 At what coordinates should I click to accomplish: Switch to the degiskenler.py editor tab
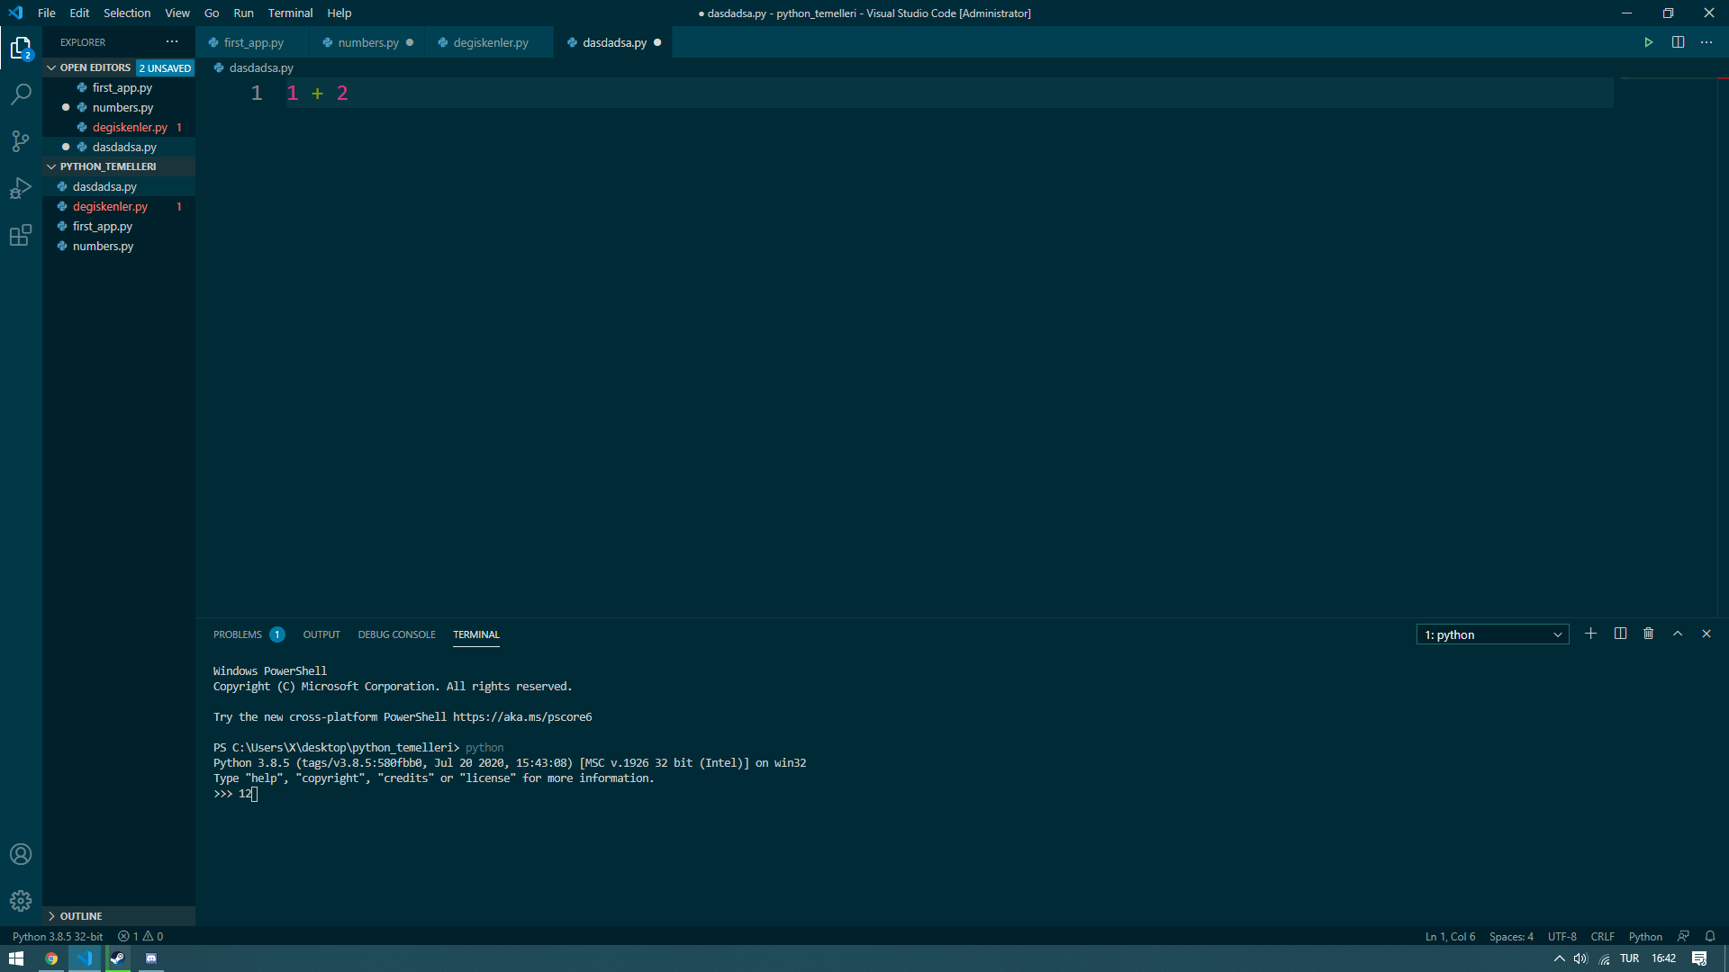490,42
